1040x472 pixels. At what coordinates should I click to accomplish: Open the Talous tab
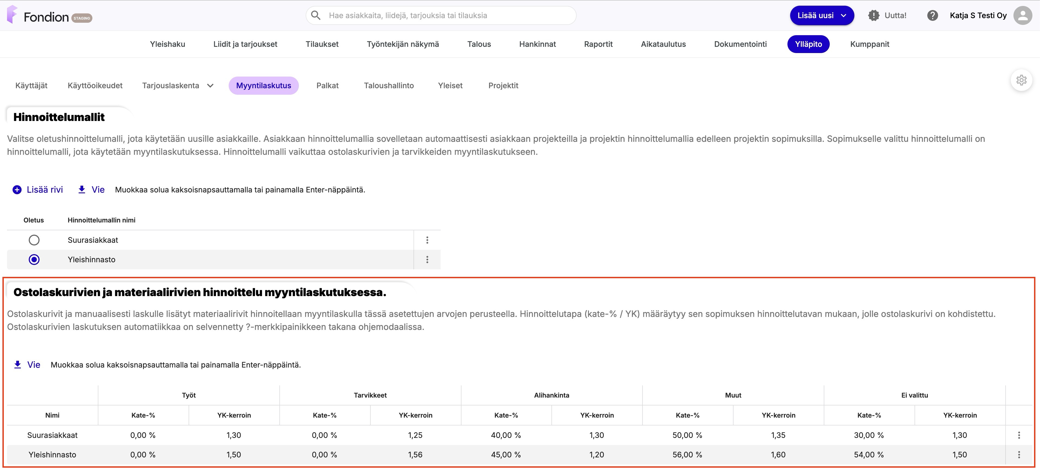(479, 44)
